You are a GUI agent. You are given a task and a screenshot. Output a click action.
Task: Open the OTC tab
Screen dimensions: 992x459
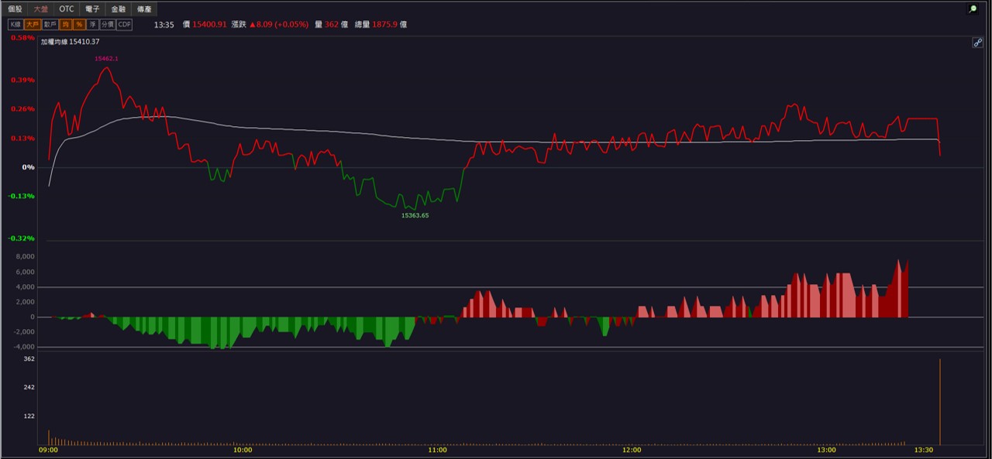[67, 9]
